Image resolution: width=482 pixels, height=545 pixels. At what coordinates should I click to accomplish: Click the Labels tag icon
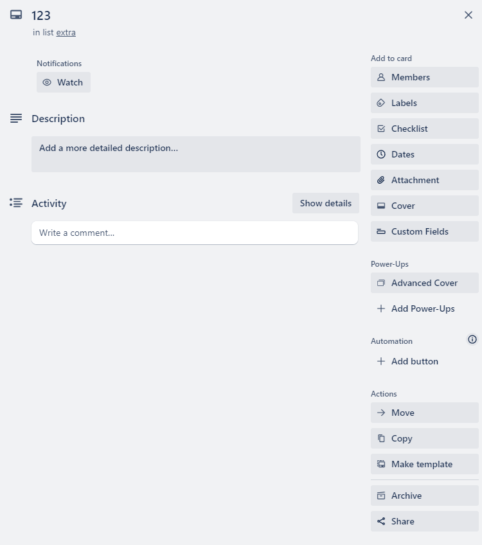click(381, 103)
